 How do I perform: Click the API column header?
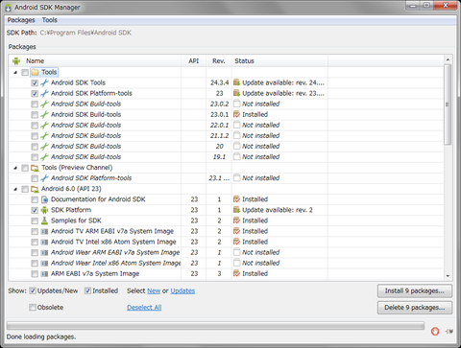(x=194, y=60)
